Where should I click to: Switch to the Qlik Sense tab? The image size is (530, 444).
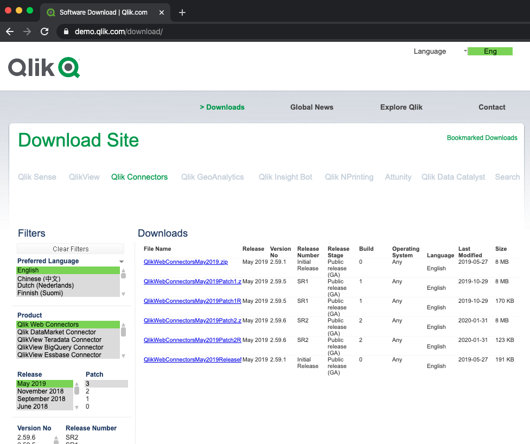[36, 176]
